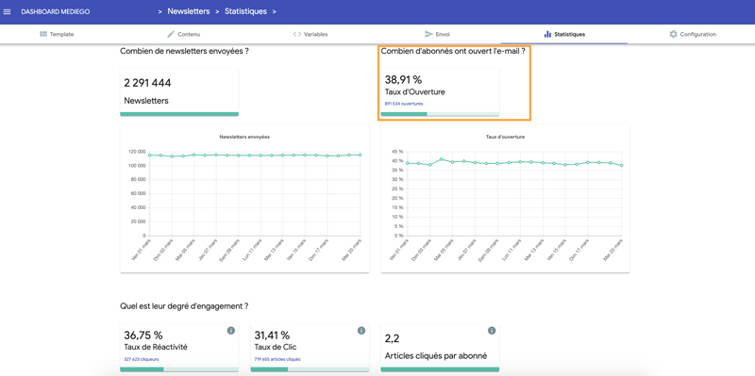755x376 pixels.
Task: Click the Taux d'Ouverture progress bar
Action: (440, 114)
